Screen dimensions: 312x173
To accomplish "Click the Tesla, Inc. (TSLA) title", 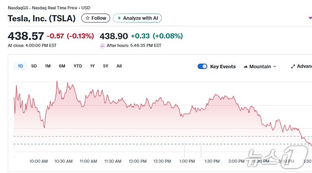I will [42, 18].
